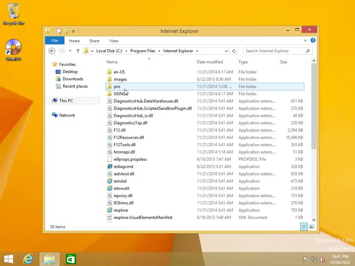Open the Share ribbon tab
This screenshot has width=355, height=266.
pyautogui.click(x=94, y=41)
